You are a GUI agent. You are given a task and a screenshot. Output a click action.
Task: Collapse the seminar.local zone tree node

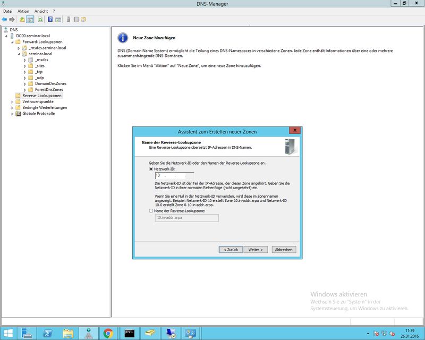point(18,54)
